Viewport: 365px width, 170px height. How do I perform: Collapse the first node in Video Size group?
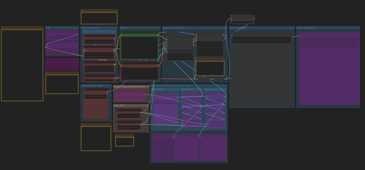point(117,110)
